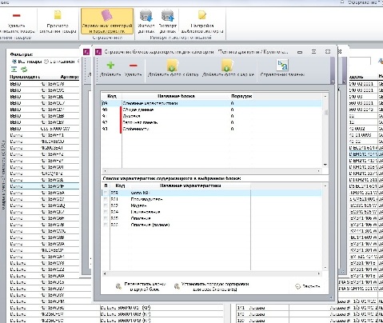Select the Духовка block row

(x=212, y=116)
